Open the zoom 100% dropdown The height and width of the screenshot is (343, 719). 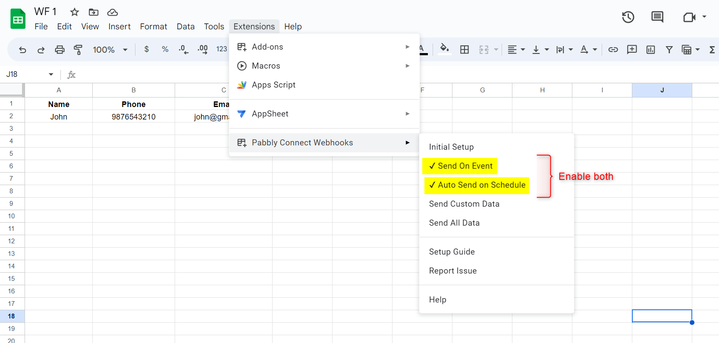(x=110, y=50)
